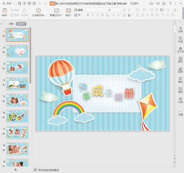Open the Color (颜色) side panel
Image resolution: width=184 pixels, height=173 pixels.
tap(180, 60)
